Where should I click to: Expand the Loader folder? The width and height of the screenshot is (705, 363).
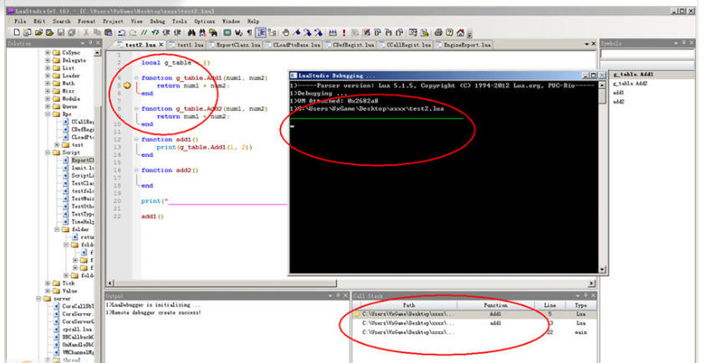pos(48,75)
